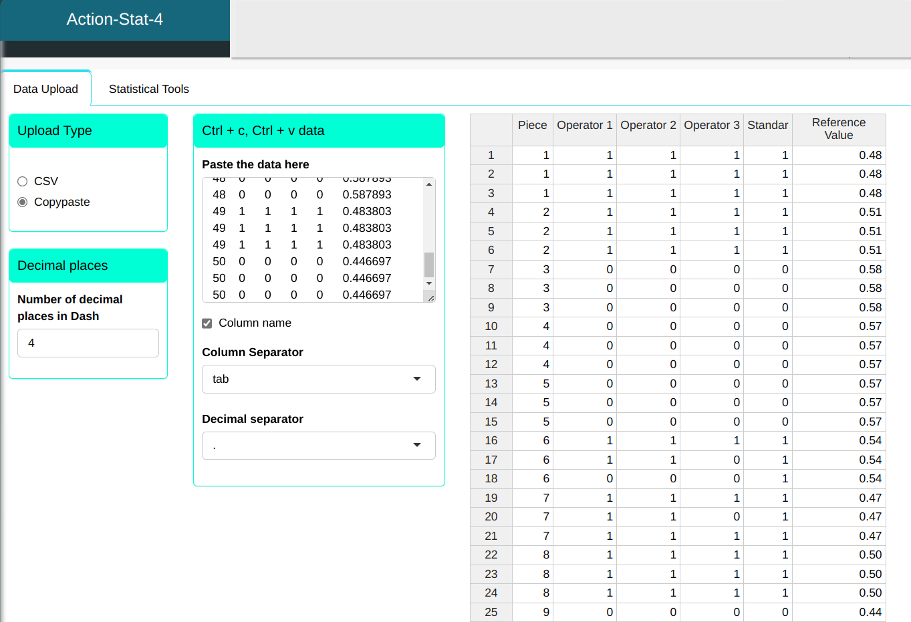Click the Operator 3 column header
This screenshot has width=911, height=622.
[x=711, y=126]
